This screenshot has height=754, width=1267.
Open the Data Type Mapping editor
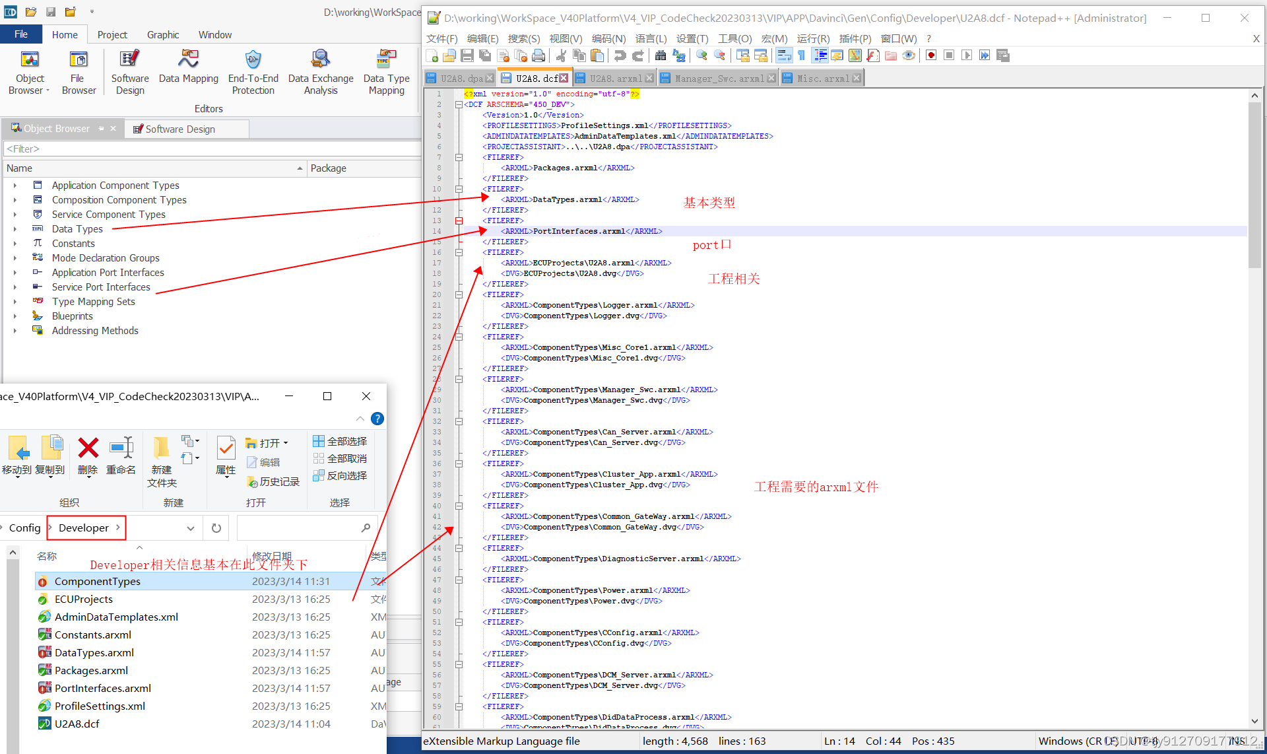(x=386, y=71)
